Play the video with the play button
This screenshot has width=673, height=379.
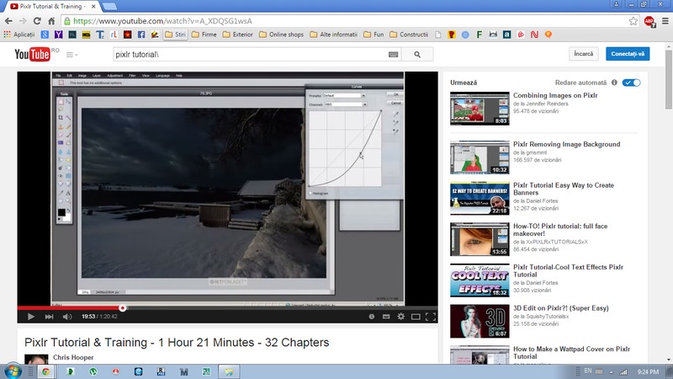coord(30,317)
